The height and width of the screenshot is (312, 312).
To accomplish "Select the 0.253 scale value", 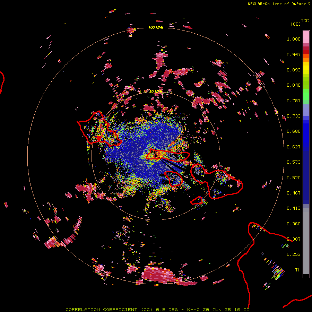I will (294, 254).
